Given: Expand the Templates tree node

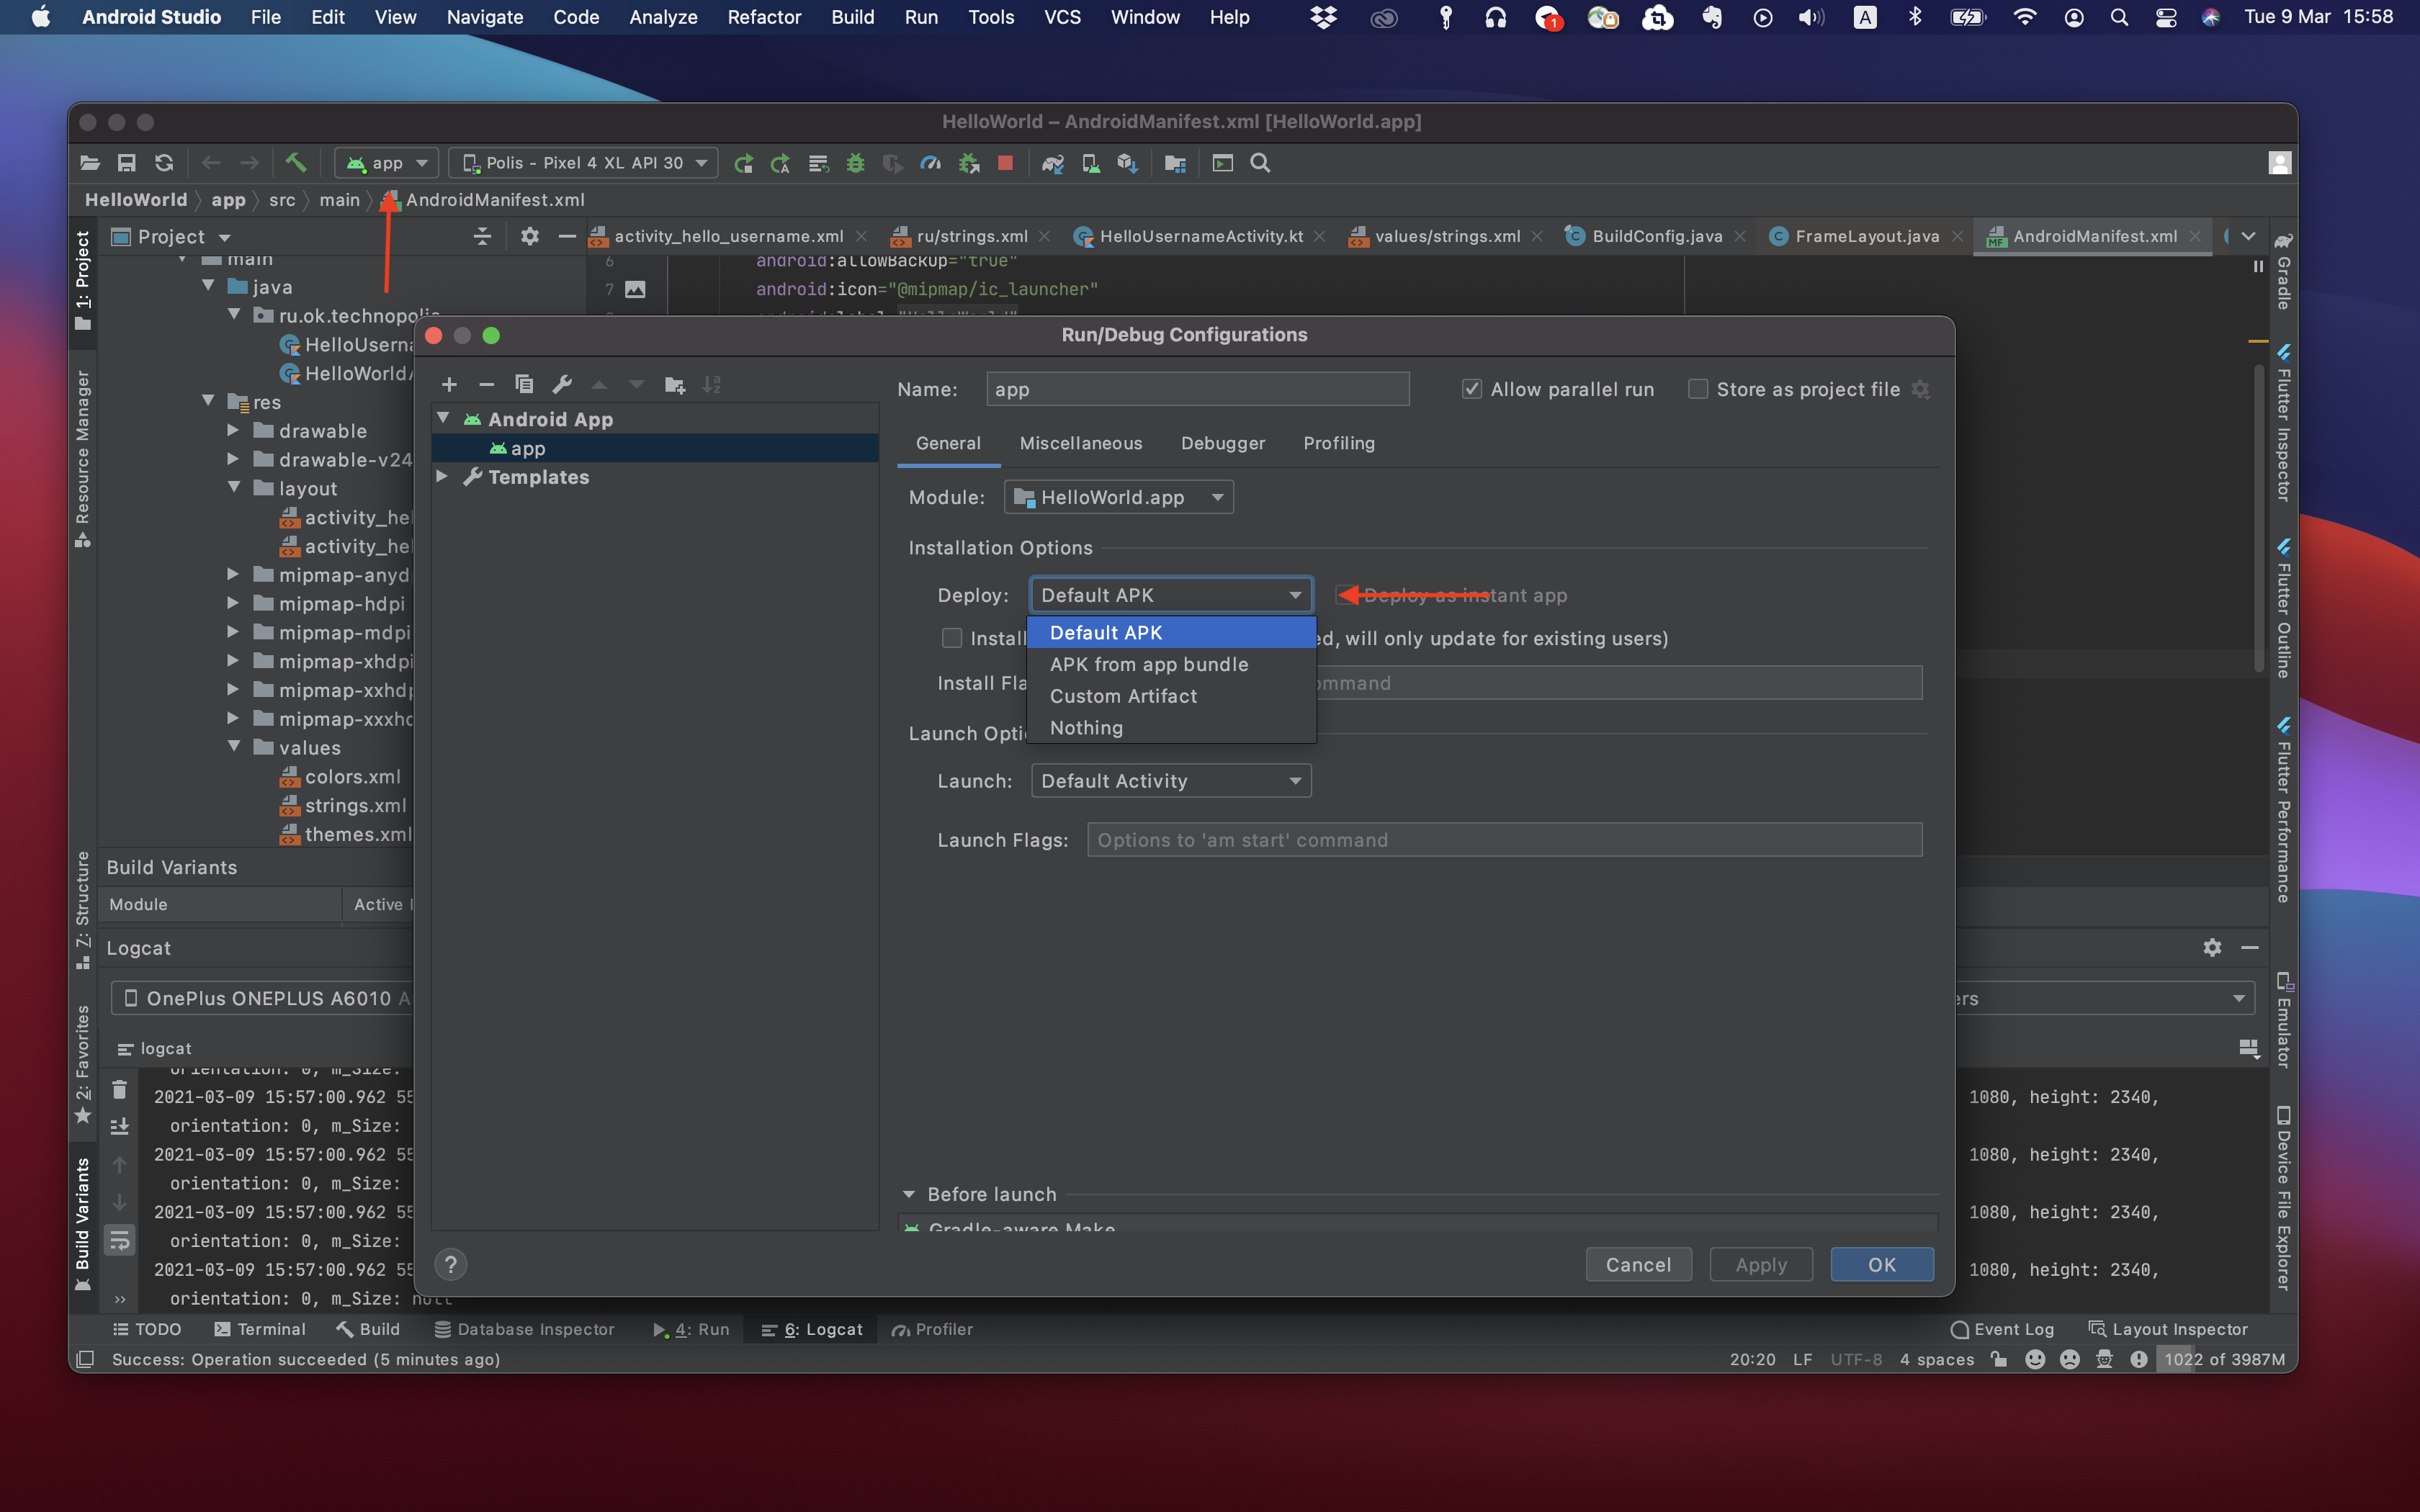Looking at the screenshot, I should point(443,477).
